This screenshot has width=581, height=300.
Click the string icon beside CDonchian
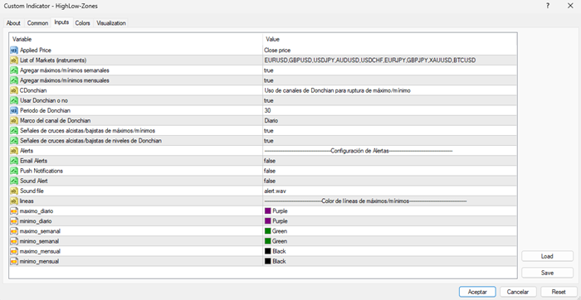[14, 90]
